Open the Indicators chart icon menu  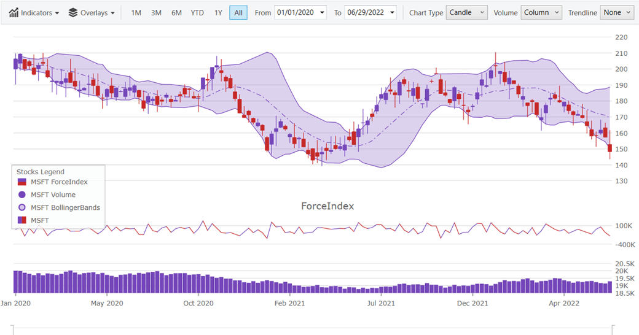(x=14, y=13)
